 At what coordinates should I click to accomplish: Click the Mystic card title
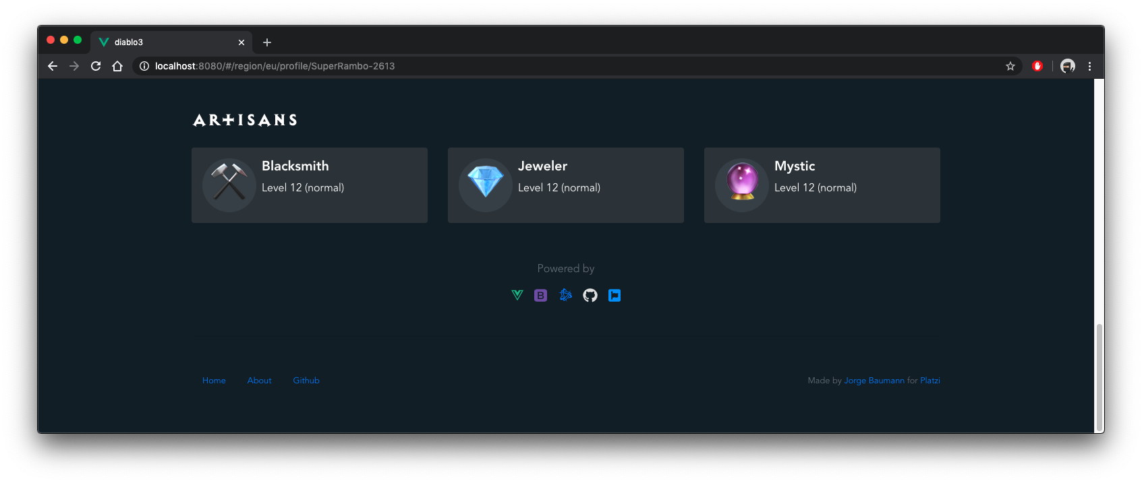point(795,166)
